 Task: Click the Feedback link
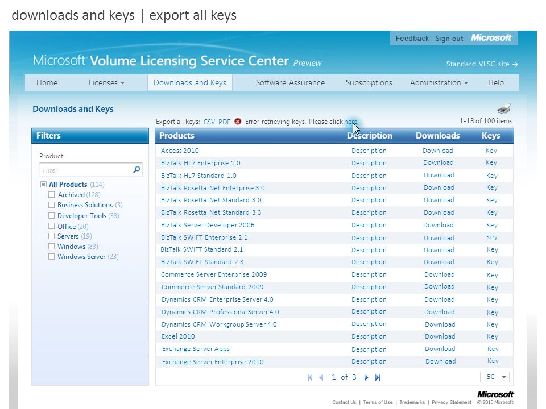click(412, 38)
